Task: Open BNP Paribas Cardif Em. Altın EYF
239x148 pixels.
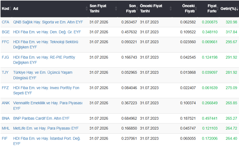Action: coord(41,118)
